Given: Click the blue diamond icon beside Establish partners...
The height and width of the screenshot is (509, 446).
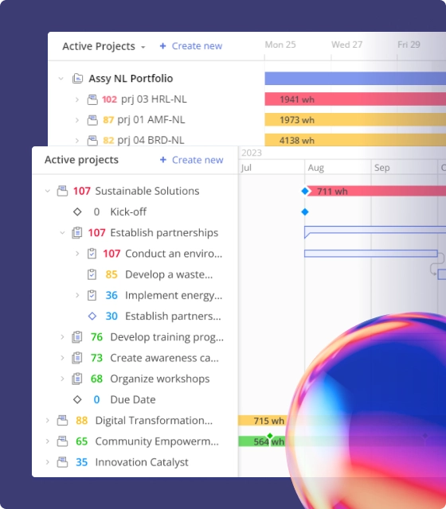Looking at the screenshot, I should (92, 317).
